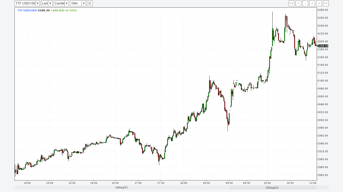343x192 pixels.
Task: Click the TTF USD1000 chart title
Action: (x=27, y=10)
